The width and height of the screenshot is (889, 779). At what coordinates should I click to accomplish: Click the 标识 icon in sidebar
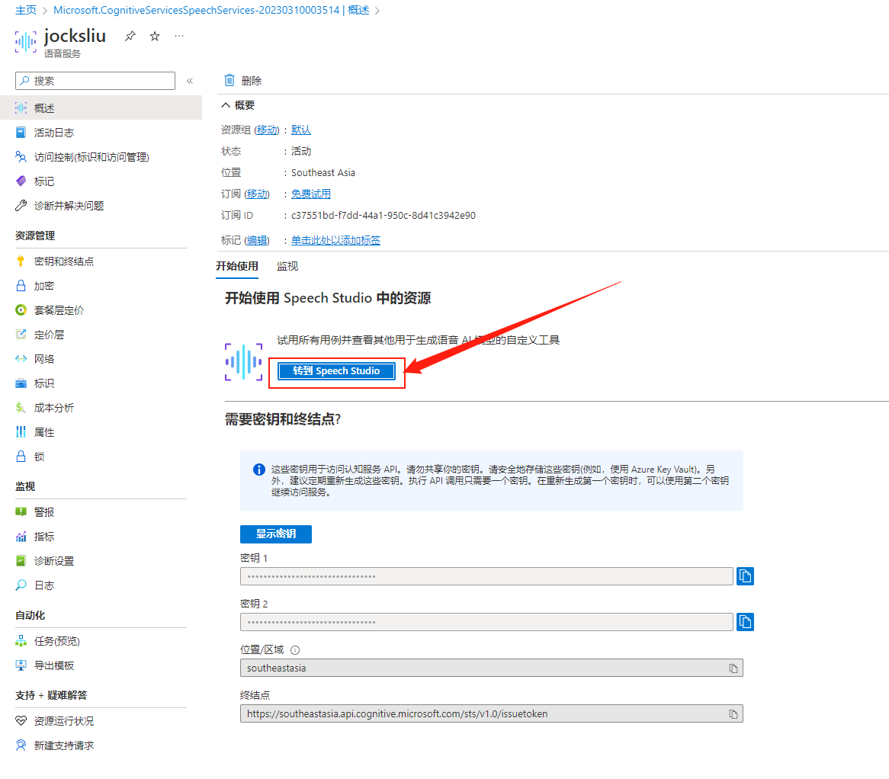[21, 383]
